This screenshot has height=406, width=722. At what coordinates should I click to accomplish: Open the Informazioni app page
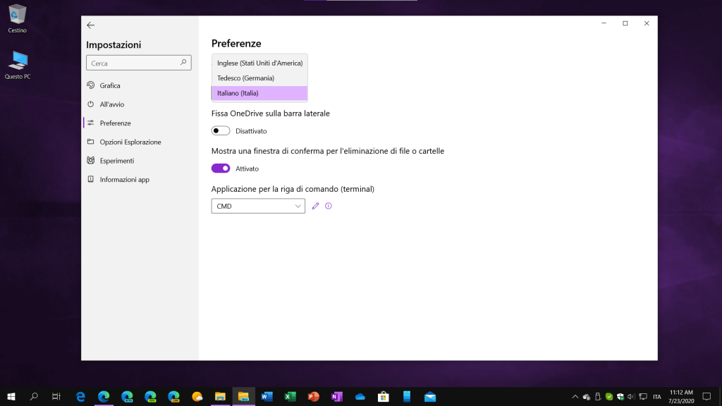[x=124, y=180]
